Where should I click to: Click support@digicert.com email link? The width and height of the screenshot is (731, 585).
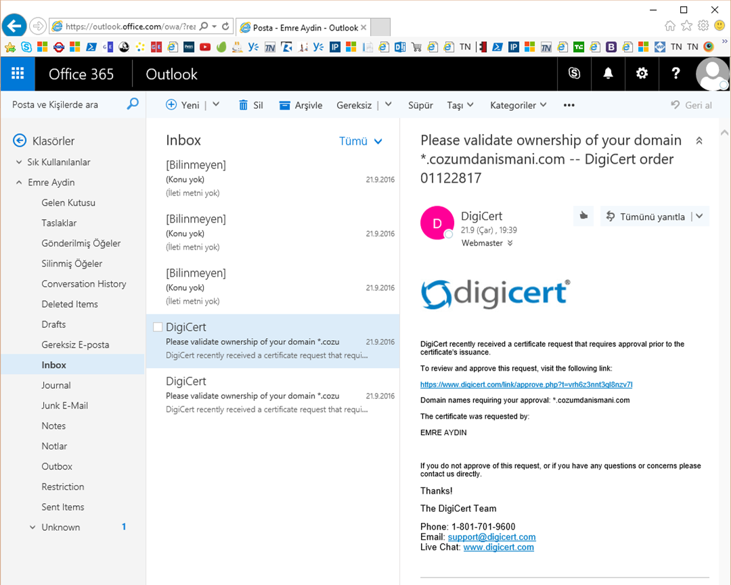click(x=491, y=536)
